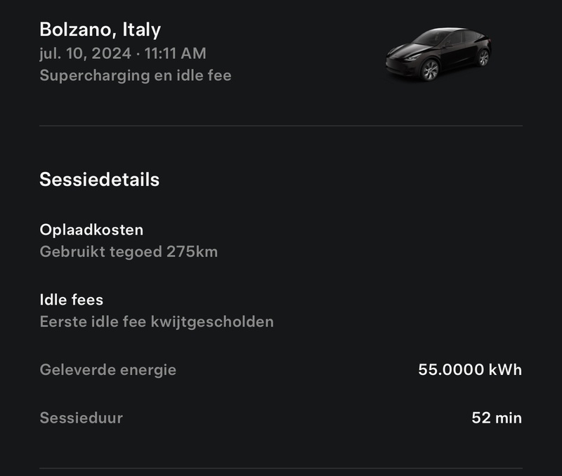
Task: Select the Supercharging en idle fee subtitle
Action: point(136,75)
